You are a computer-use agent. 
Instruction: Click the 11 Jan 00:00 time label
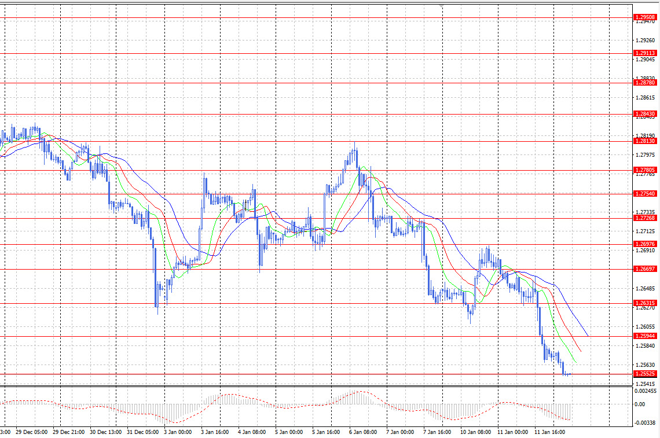coord(513,432)
